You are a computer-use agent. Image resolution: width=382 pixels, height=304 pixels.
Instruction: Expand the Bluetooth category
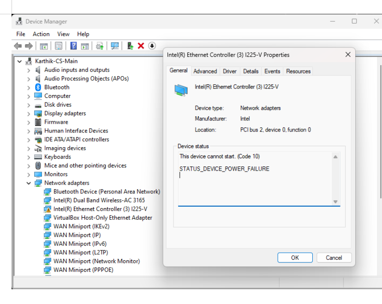tap(28, 87)
